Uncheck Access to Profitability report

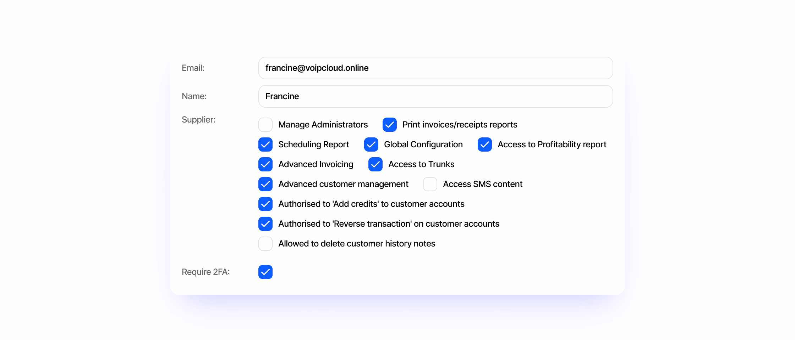485,144
